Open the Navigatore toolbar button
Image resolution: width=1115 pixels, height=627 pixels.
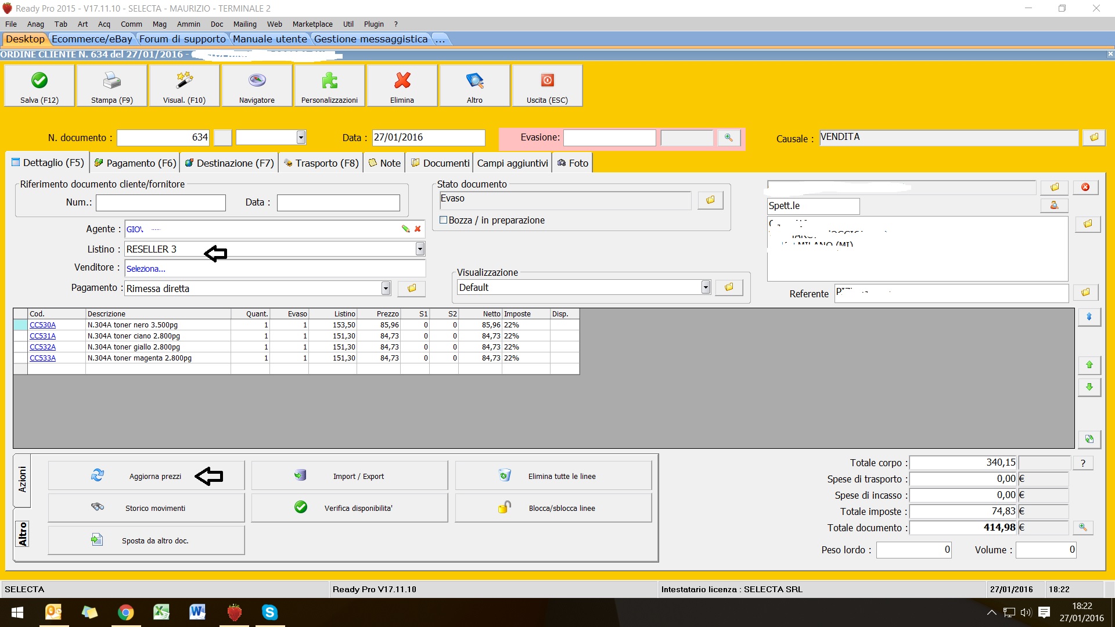pos(257,85)
